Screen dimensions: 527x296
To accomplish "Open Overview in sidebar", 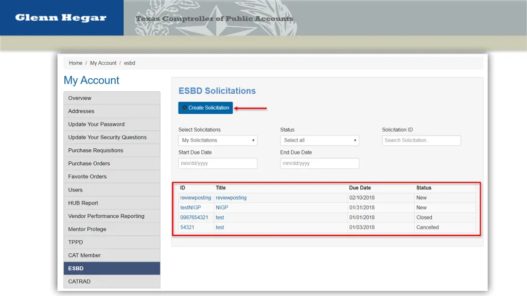I will click(112, 98).
